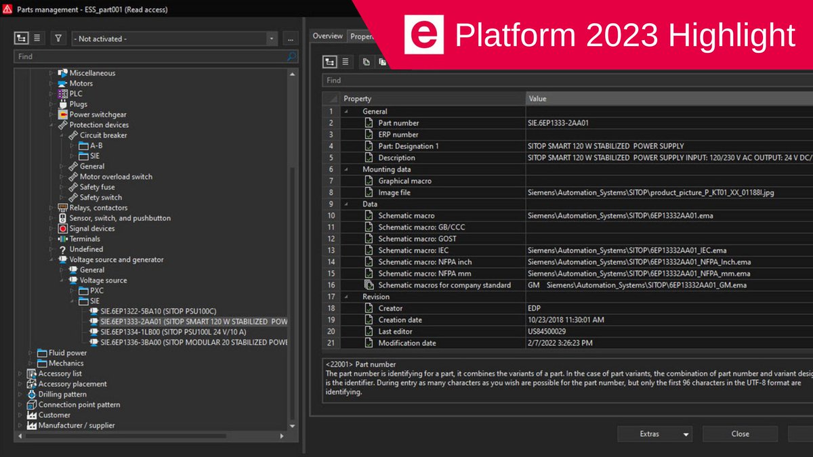Image resolution: width=813 pixels, height=457 pixels.
Task: Click the copy icon in property toolbar
Action: point(366,62)
